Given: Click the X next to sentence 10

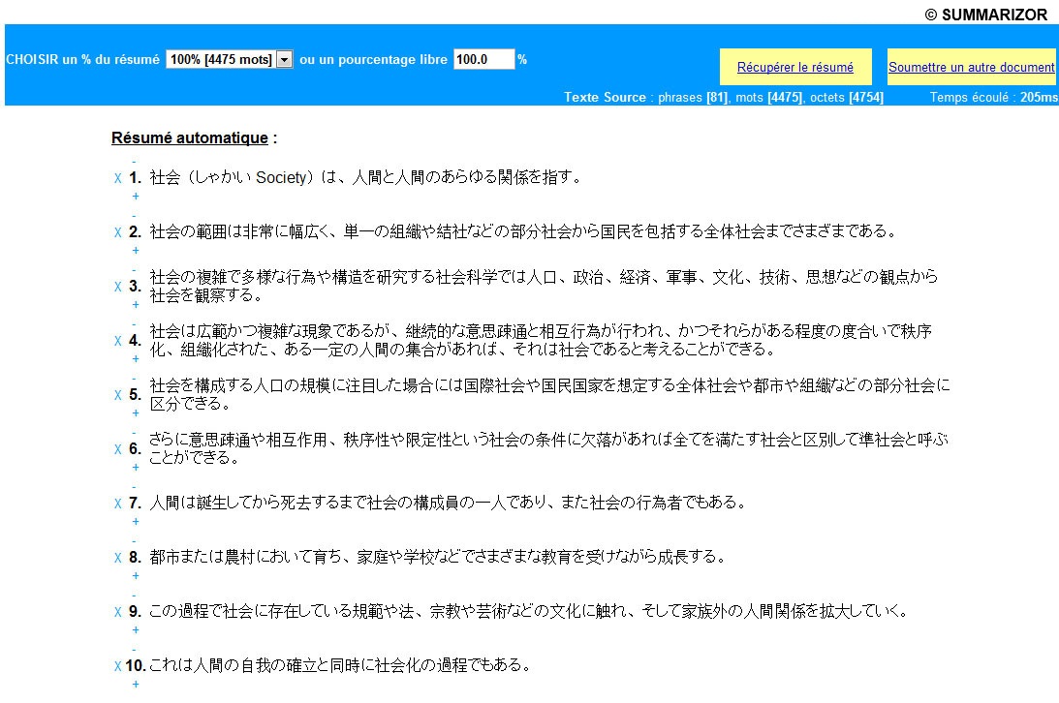Looking at the screenshot, I should click(117, 666).
